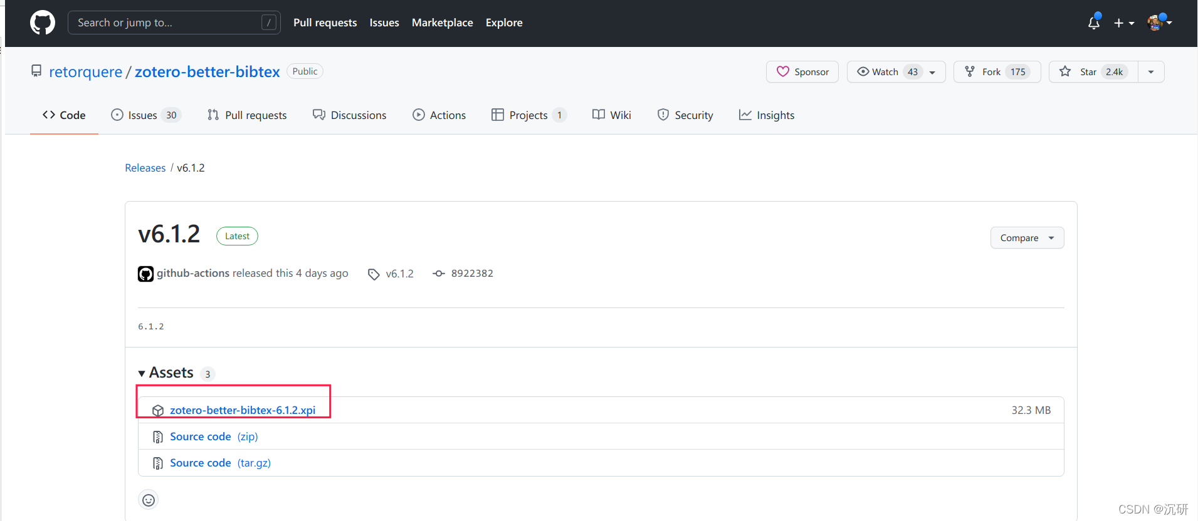1198x521 pixels.
Task: Open the Compare dropdown
Action: click(x=1027, y=238)
